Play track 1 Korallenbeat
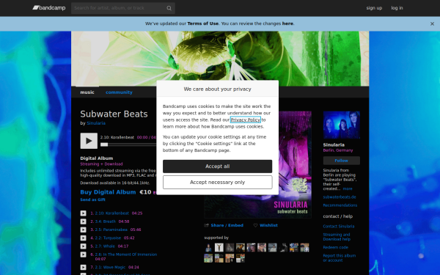 [84, 213]
